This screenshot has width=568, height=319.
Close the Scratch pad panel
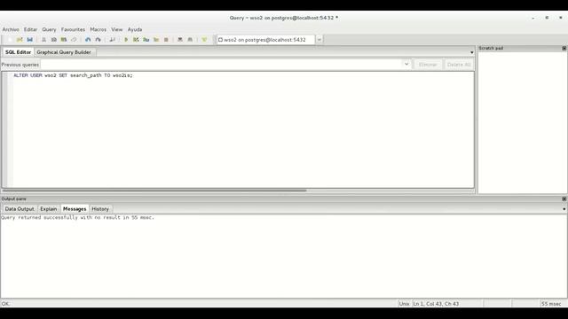point(564,48)
